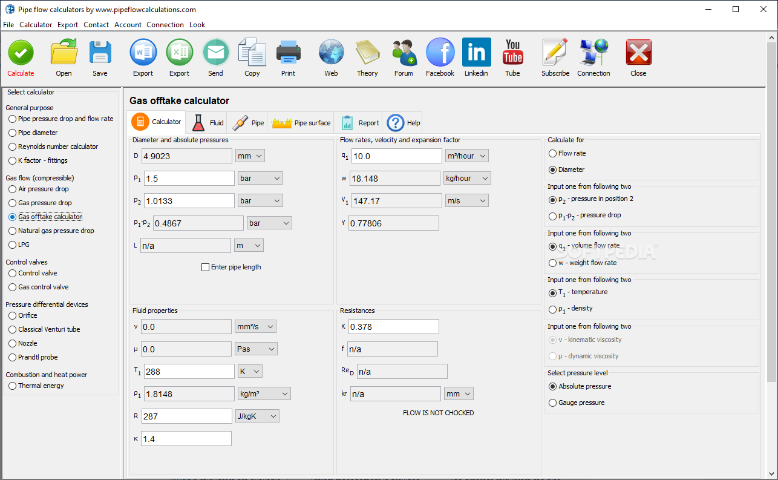Open the q1 flow rate unit dropdown (m³/hour)
This screenshot has height=480, width=778.
click(466, 156)
